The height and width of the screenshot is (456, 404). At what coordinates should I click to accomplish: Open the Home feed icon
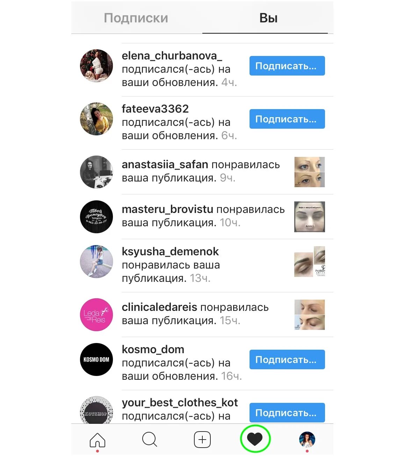(98, 440)
